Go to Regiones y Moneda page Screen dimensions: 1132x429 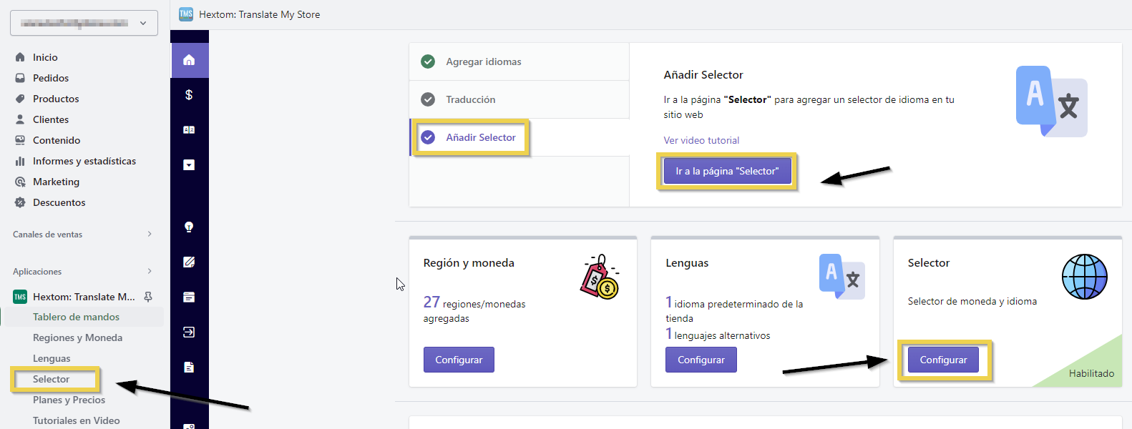[x=77, y=338]
